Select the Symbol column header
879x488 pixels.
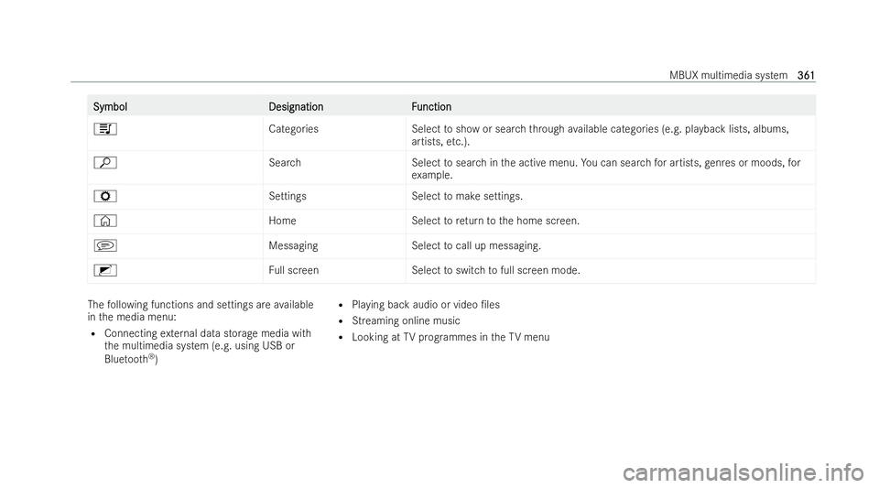point(111,106)
